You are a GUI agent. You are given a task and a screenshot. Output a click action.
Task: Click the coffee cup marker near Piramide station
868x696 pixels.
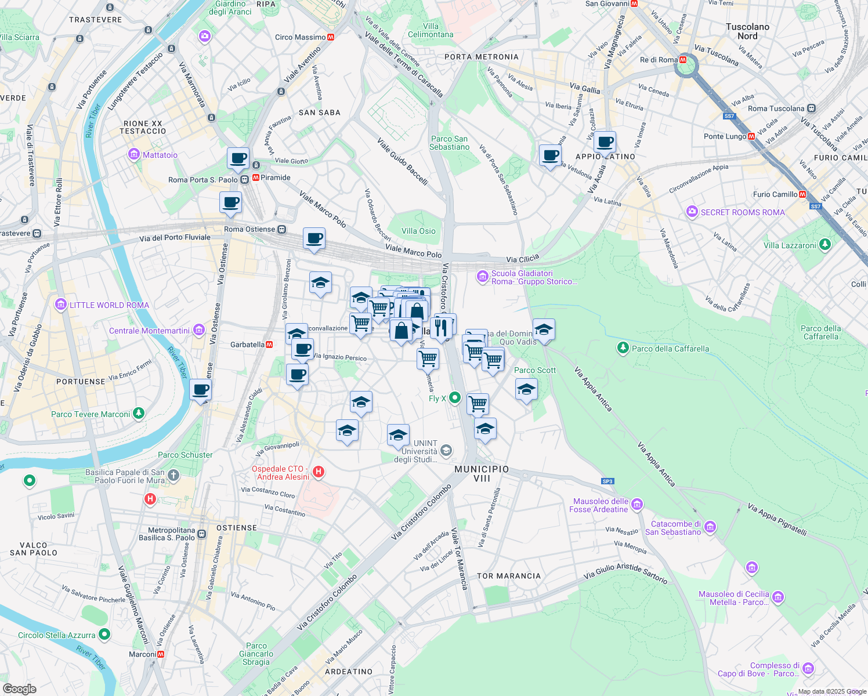[x=238, y=157]
